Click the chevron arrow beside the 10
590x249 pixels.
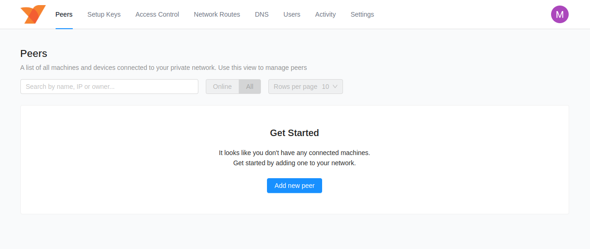(x=335, y=87)
